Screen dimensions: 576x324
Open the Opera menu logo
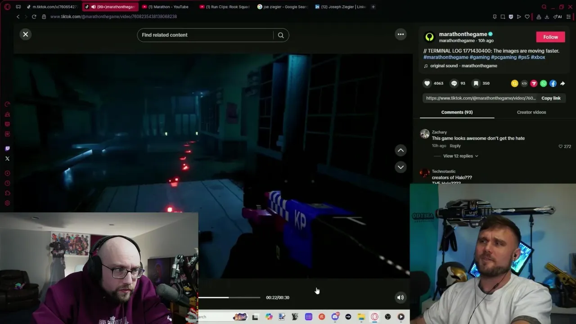point(8,7)
